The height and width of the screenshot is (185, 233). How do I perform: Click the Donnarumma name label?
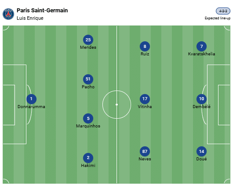(x=31, y=107)
